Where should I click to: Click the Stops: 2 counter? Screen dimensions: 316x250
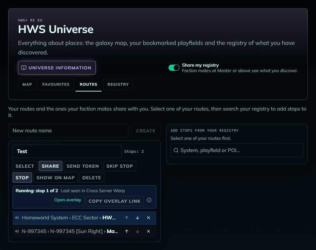click(134, 151)
